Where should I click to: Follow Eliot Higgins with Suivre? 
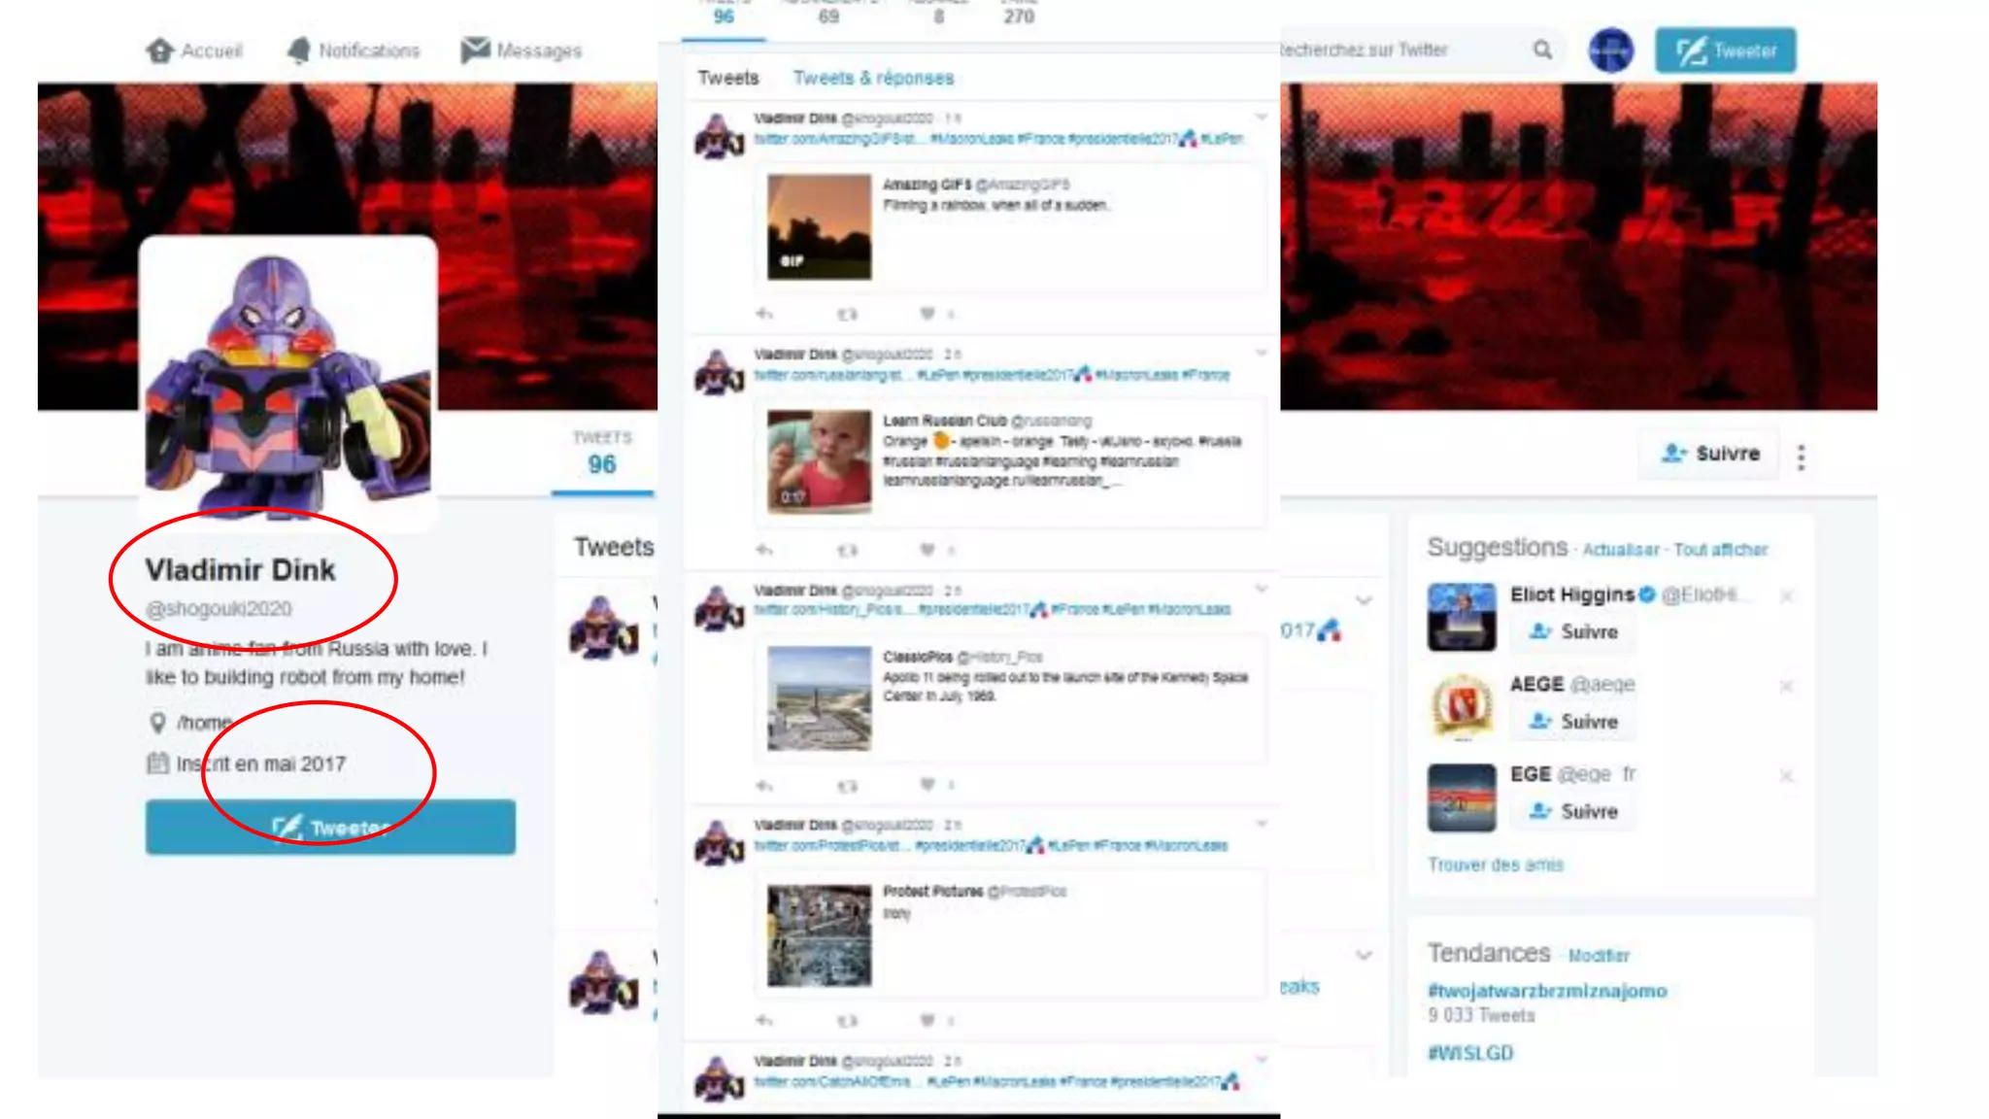(x=1574, y=632)
